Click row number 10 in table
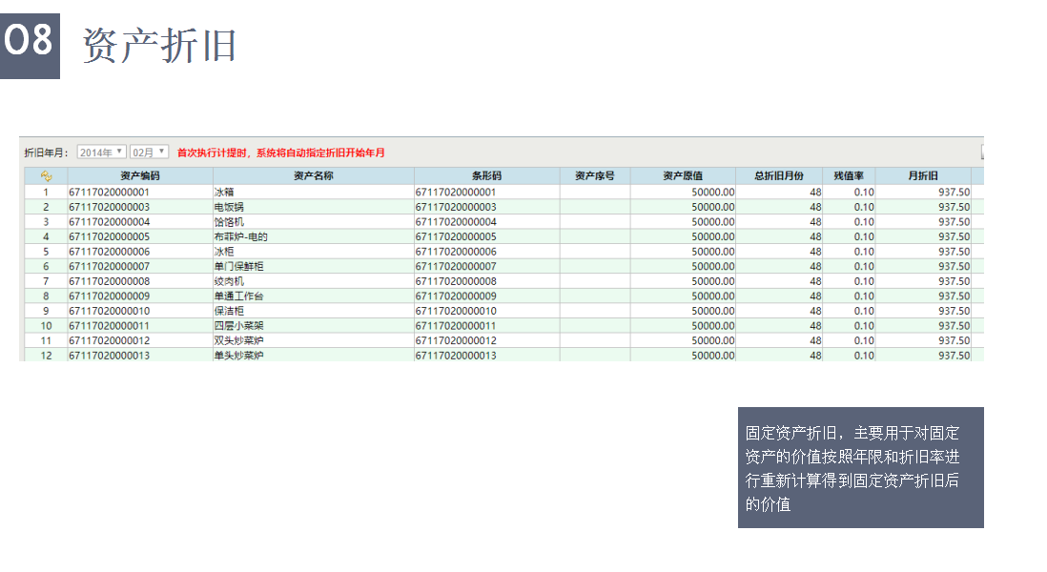The width and height of the screenshot is (1047, 572). click(45, 326)
